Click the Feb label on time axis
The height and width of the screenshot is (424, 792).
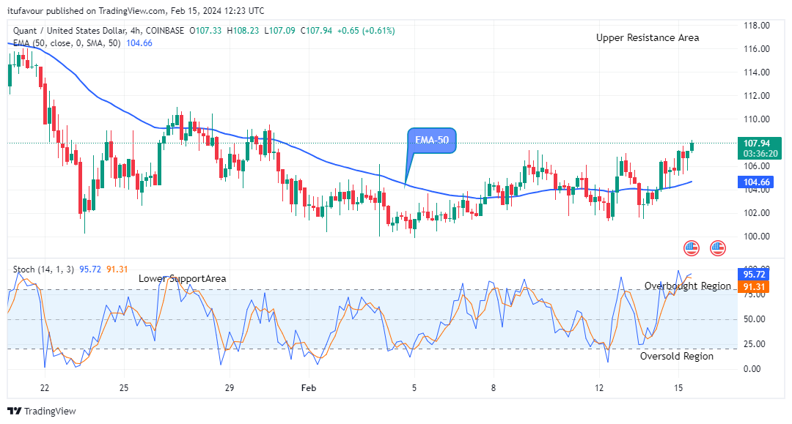coord(309,387)
